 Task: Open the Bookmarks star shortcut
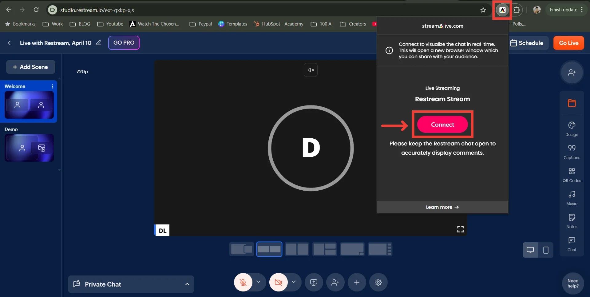coord(20,24)
